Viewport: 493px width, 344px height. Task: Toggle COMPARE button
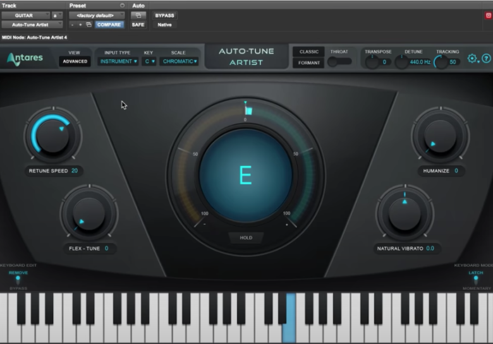109,25
